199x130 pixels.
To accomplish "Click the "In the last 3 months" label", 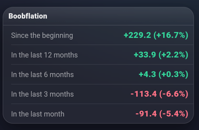I will click(42, 94).
